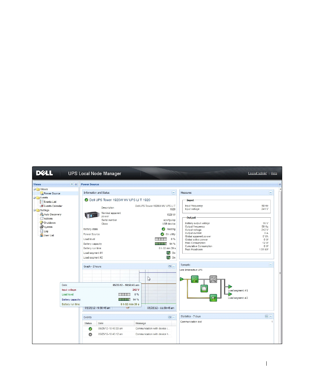Click the Power Source panel title
322x387 pixels.
(90, 184)
